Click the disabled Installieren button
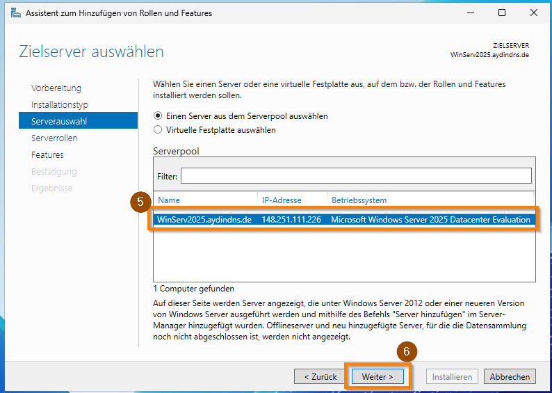552x393 pixels. click(452, 376)
